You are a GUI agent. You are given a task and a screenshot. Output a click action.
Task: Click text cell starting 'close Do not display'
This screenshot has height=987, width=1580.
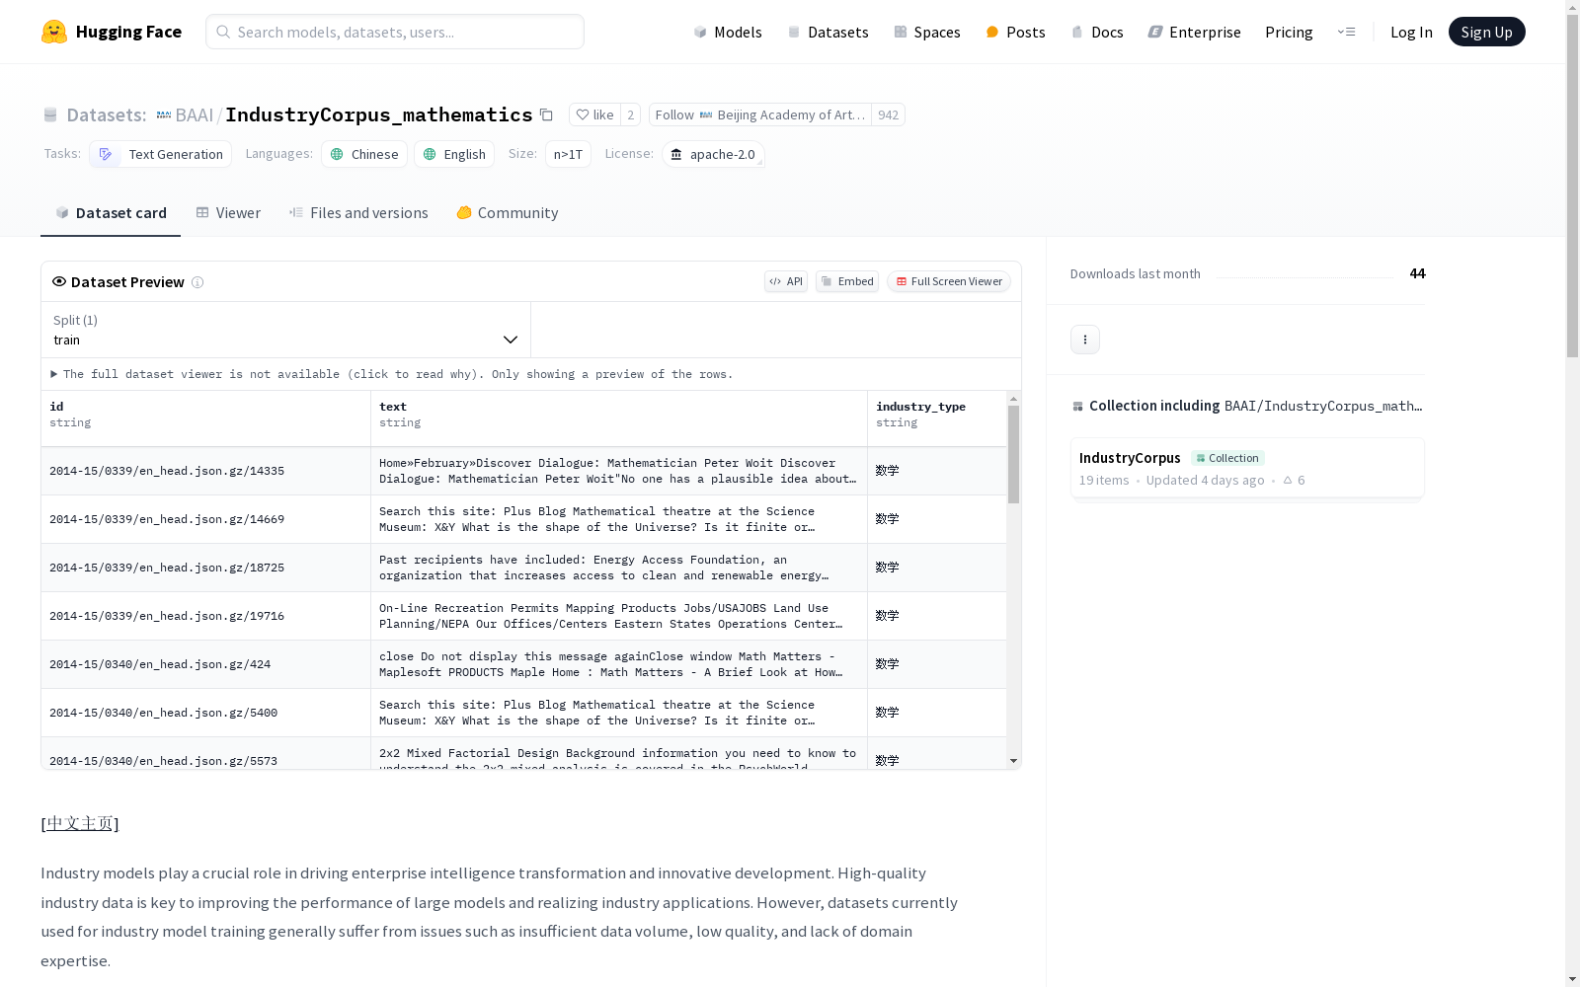click(619, 664)
